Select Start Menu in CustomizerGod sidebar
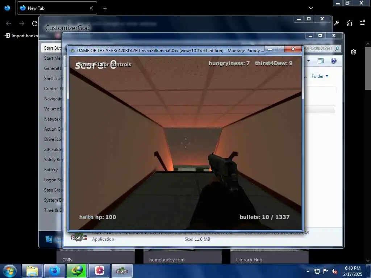 53,58
